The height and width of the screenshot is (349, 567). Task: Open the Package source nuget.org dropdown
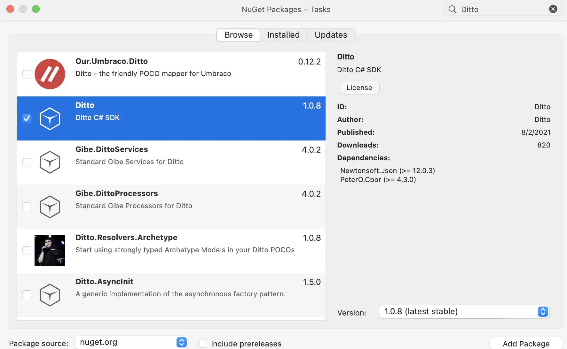point(131,342)
